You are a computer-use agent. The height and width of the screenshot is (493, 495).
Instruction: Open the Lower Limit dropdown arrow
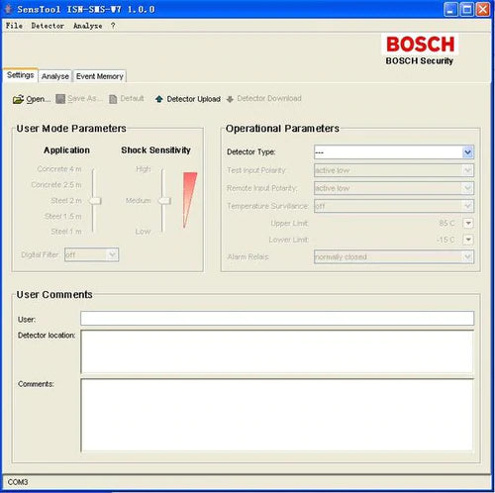point(468,240)
